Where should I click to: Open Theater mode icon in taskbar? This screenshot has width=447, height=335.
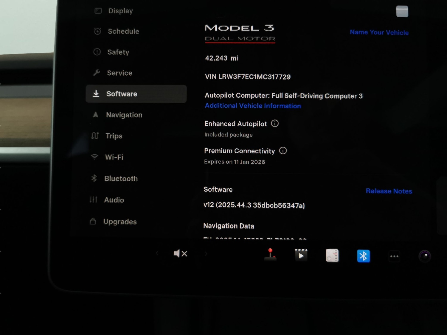pos(301,255)
